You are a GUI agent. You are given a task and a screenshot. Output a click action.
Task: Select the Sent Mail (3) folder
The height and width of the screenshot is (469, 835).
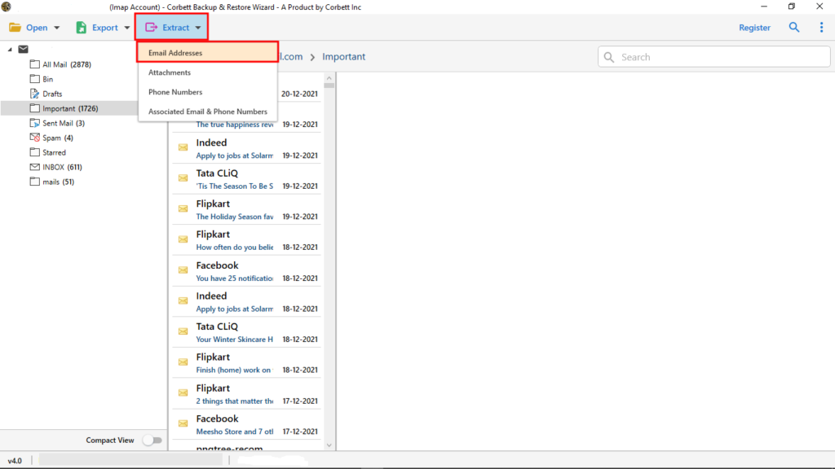[64, 123]
